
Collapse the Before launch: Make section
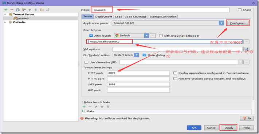(x=82, y=102)
